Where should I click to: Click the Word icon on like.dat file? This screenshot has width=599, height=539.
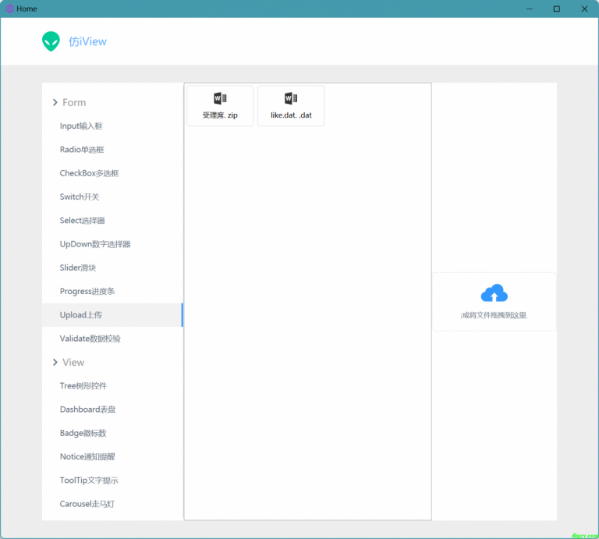(x=291, y=98)
